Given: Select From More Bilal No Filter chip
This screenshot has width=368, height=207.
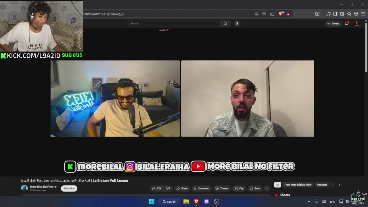Looking at the screenshot, I should [x=298, y=185].
